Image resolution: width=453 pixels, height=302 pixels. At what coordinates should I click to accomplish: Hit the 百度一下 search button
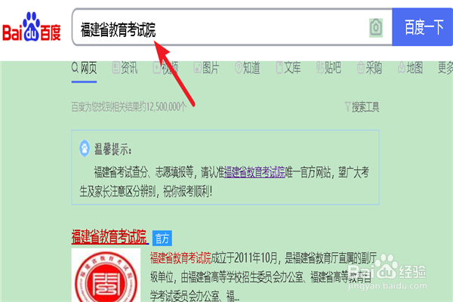click(x=422, y=27)
